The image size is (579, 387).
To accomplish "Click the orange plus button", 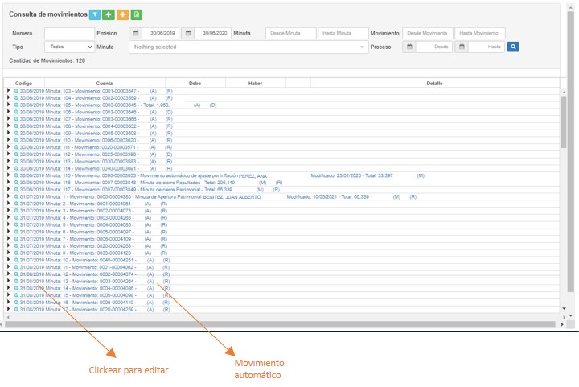I will tap(122, 14).
